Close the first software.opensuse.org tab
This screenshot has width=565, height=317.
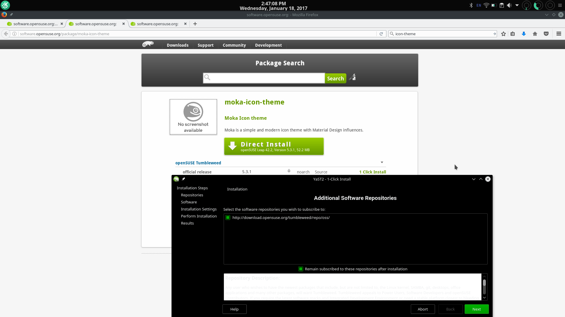click(x=62, y=24)
